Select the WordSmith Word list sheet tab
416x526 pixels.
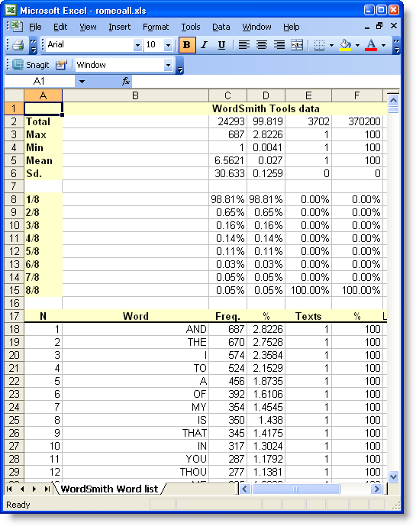109,489
